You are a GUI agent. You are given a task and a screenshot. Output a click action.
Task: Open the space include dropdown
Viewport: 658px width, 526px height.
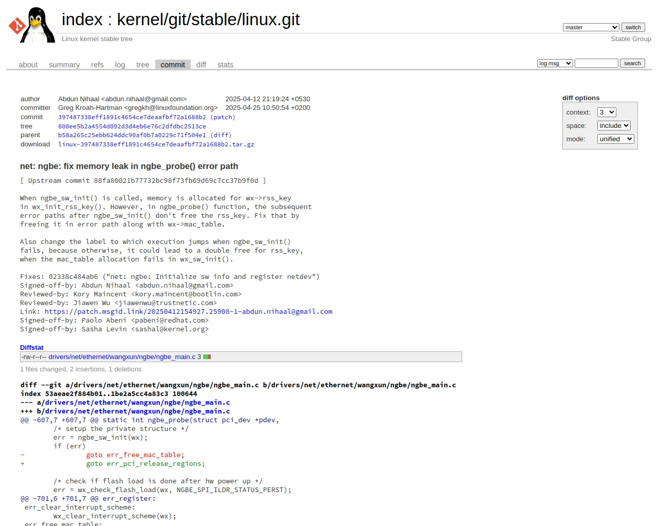click(614, 126)
